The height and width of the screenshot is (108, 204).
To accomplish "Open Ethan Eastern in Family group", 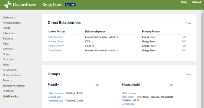I will pos(55,93).
